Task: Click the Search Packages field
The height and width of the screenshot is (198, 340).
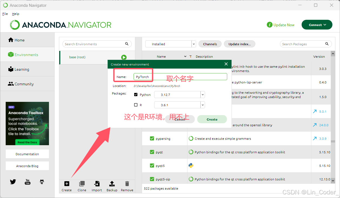Action: (x=306, y=44)
